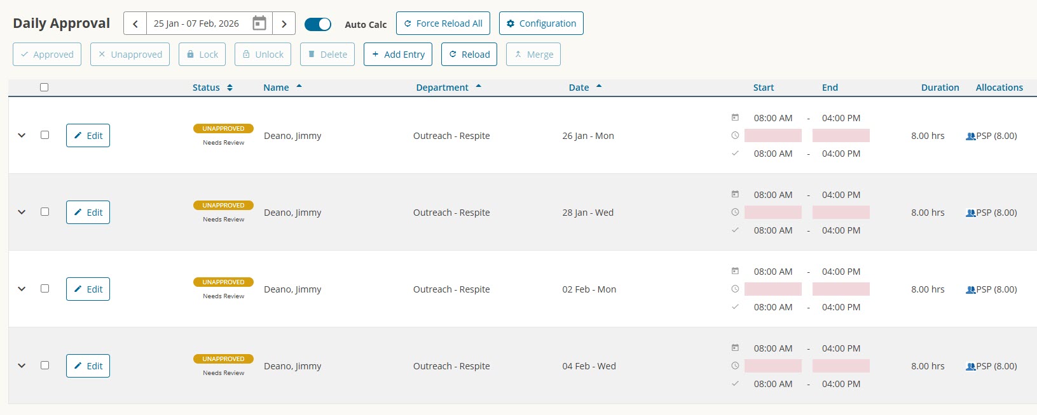Screen dimensions: 1037x415
Task: Sort by Name column header
Action: point(282,88)
